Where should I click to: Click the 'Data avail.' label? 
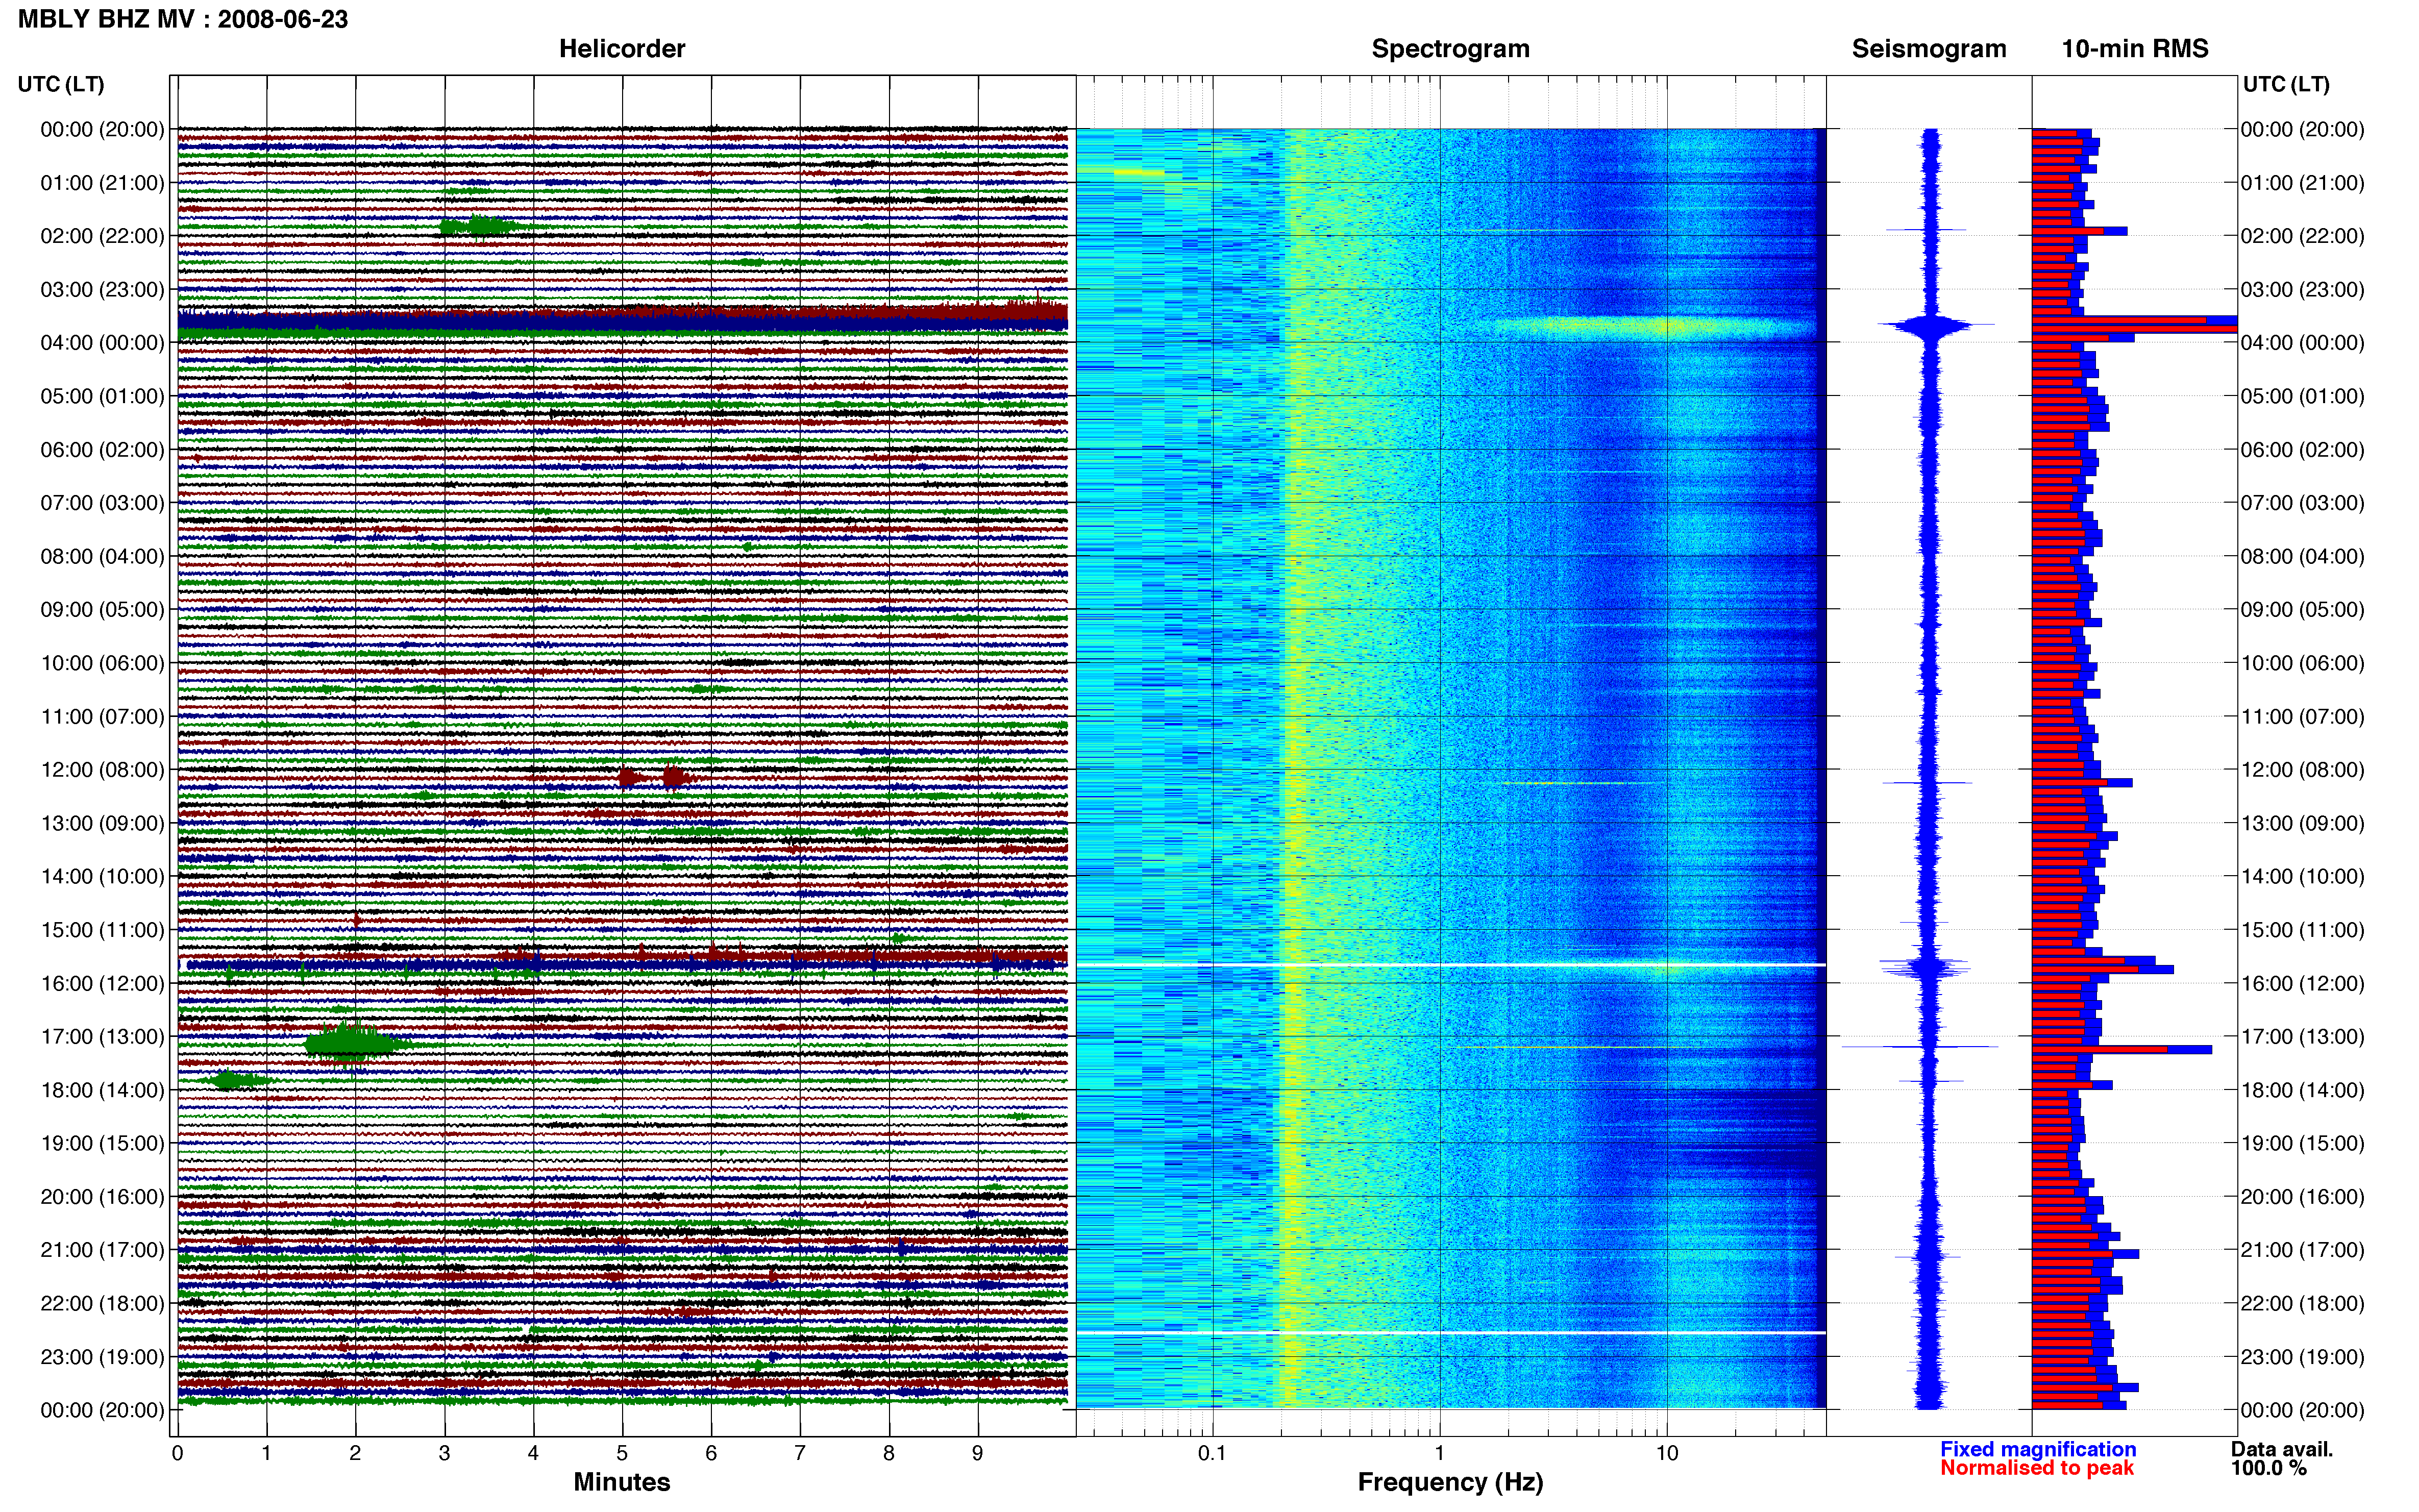click(x=2282, y=1449)
